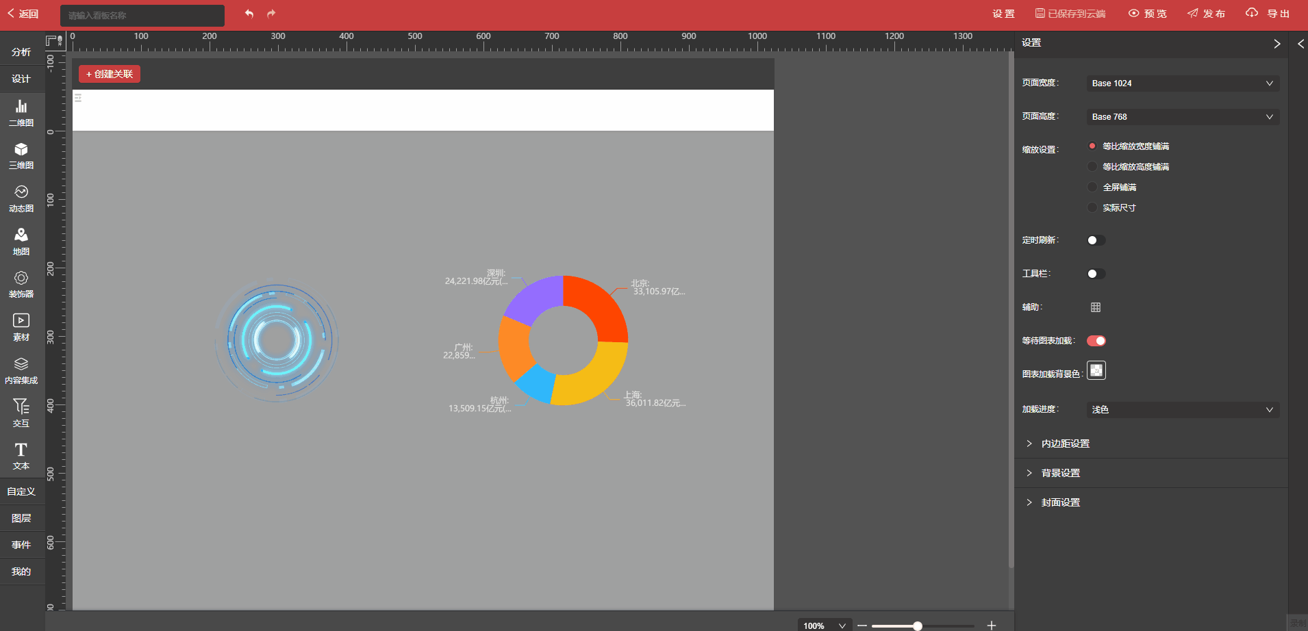Open the 动态图 dynamic chart panel
The image size is (1308, 631).
pyautogui.click(x=21, y=198)
